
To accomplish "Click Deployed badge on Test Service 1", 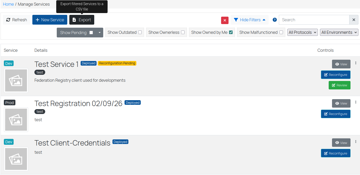I will click(x=89, y=63).
